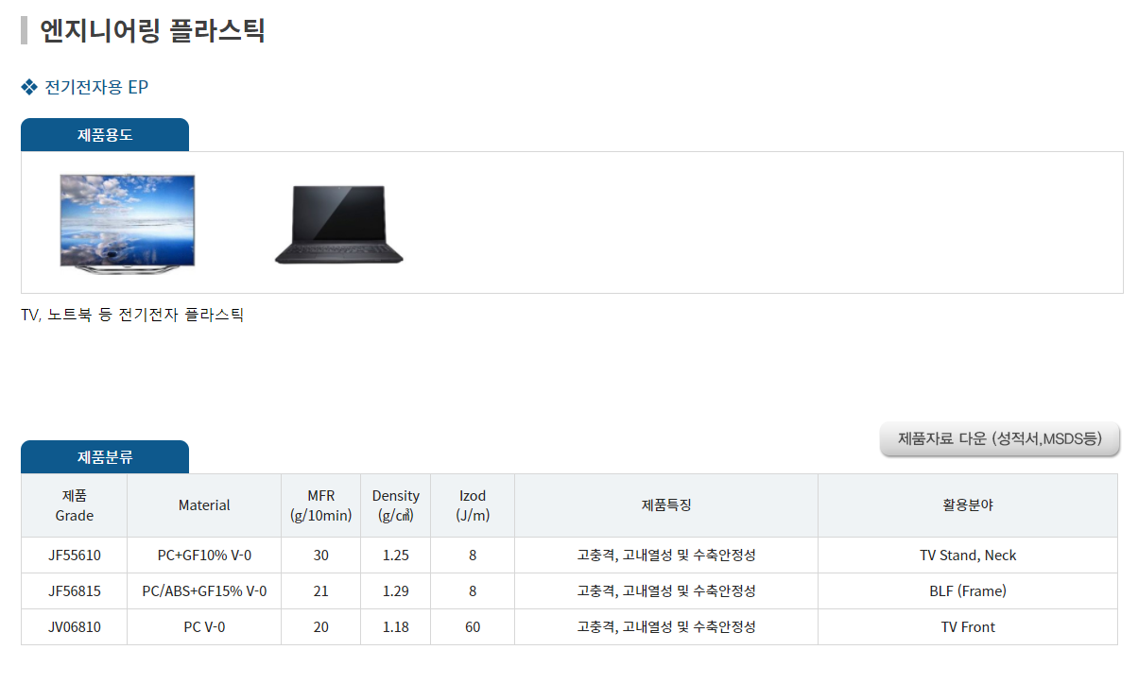Click the 활용분야 column header
This screenshot has width=1138, height=684.
[968, 505]
